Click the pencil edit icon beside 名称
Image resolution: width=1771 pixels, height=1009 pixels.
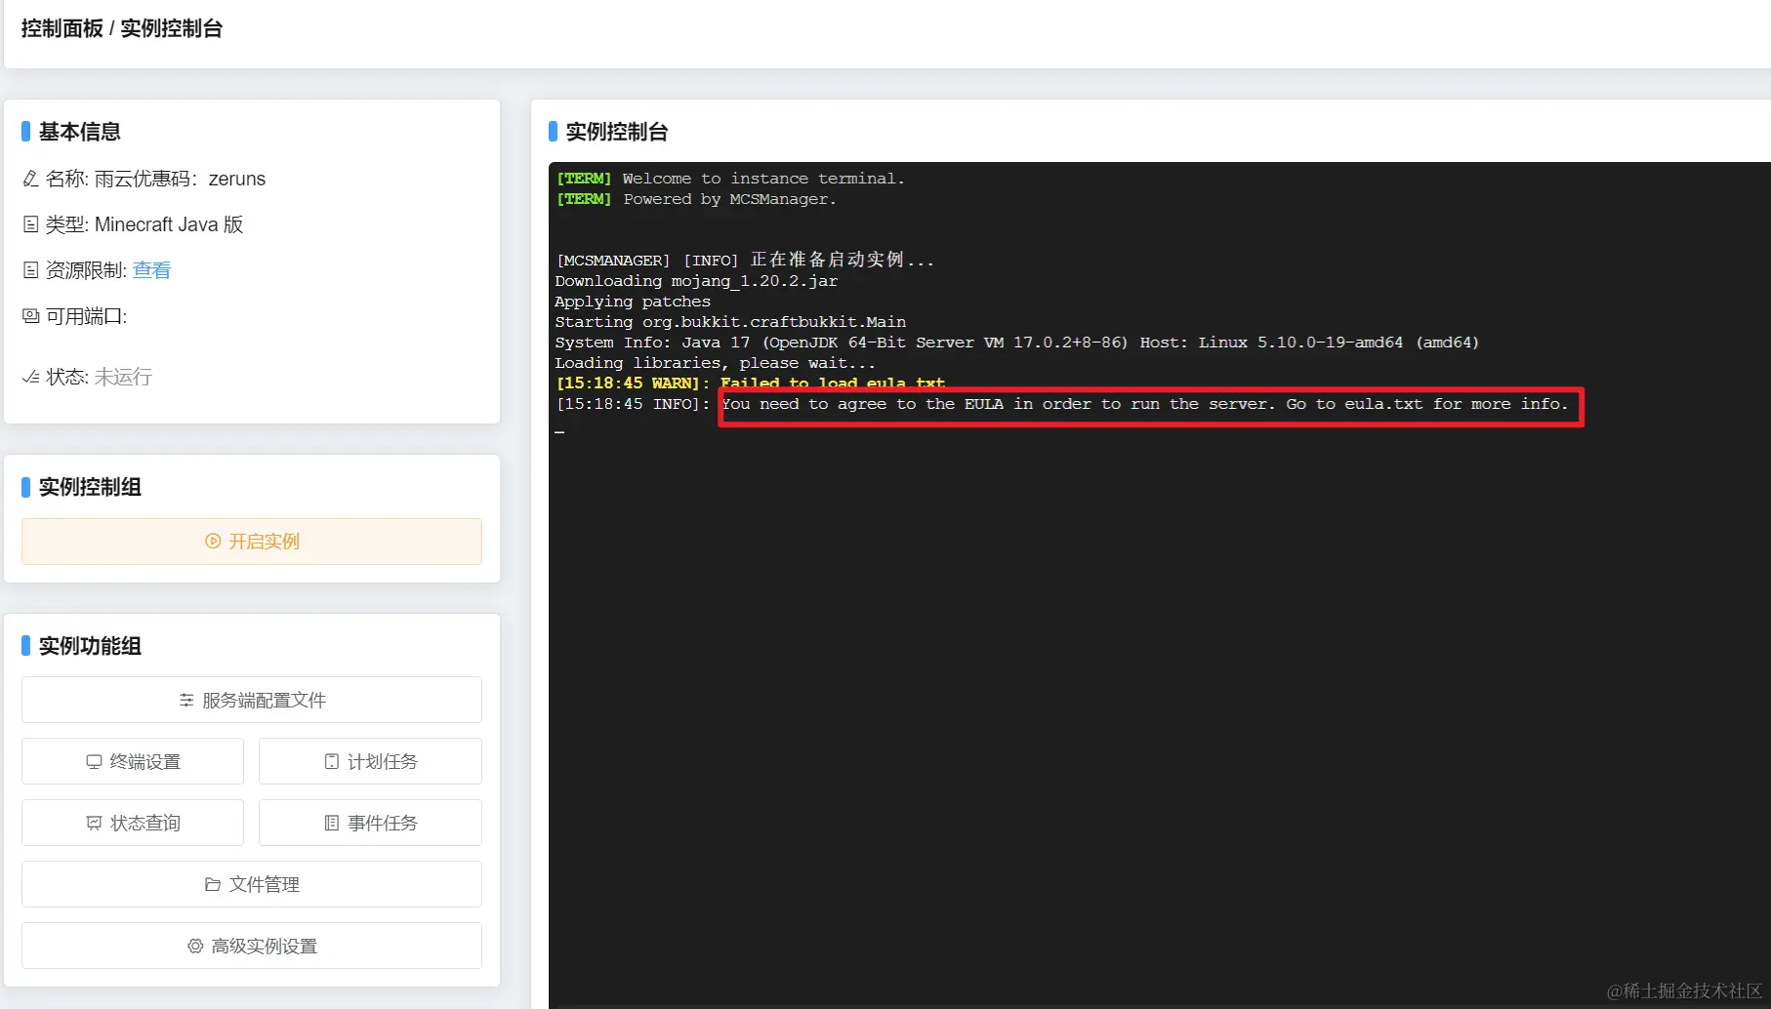[30, 179]
